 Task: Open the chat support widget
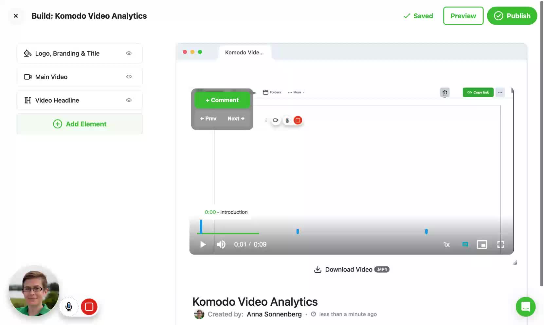(525, 307)
